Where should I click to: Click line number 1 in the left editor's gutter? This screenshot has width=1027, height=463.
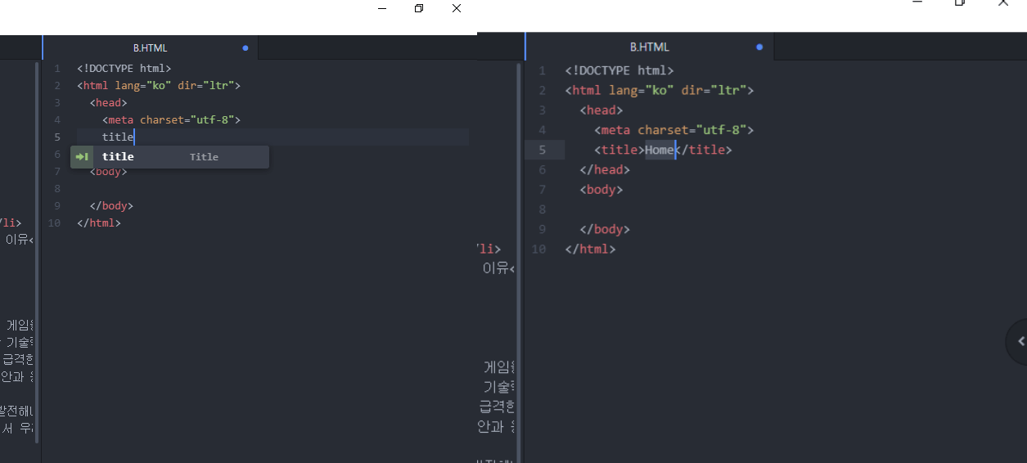point(56,69)
